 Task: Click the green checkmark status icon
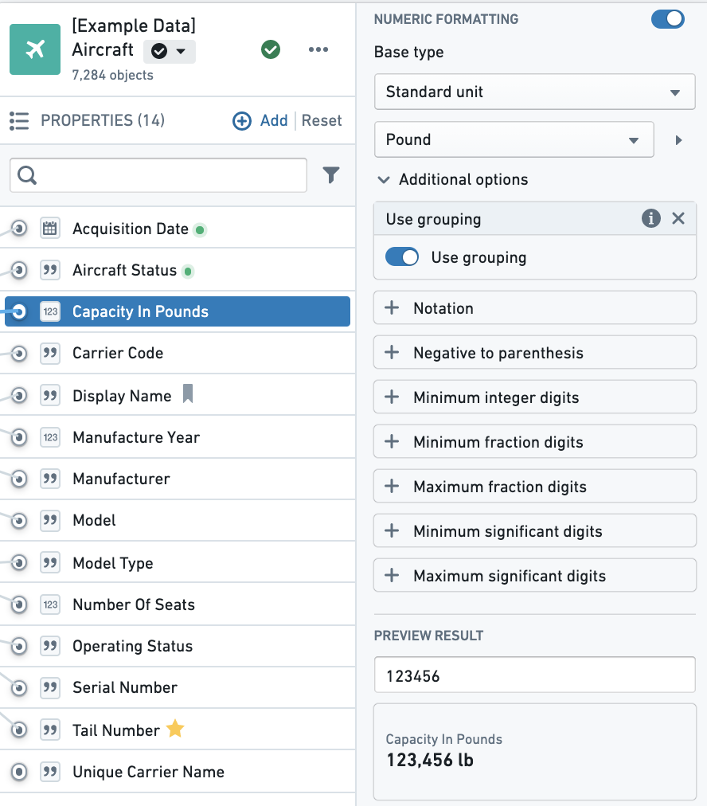pyautogui.click(x=271, y=49)
